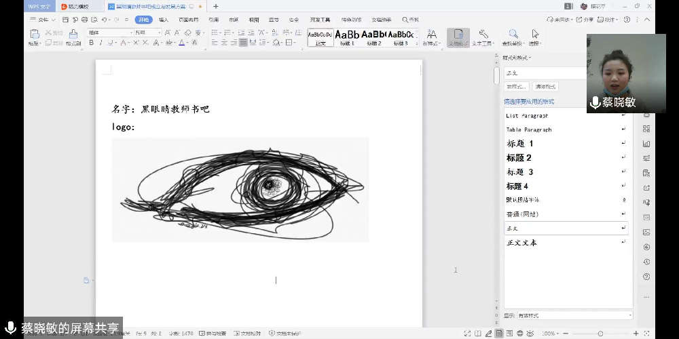The image size is (679, 339).
Task: Open the Find and Replace magnifier tool
Action: 513,35
